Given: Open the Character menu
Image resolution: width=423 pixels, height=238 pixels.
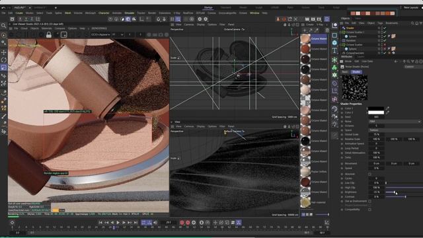Looking at the screenshot, I should click(x=104, y=13).
